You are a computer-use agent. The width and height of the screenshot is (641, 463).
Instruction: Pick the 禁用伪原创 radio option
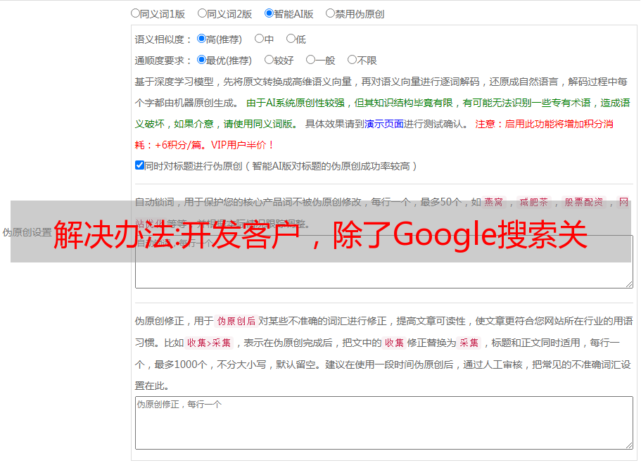click(330, 13)
